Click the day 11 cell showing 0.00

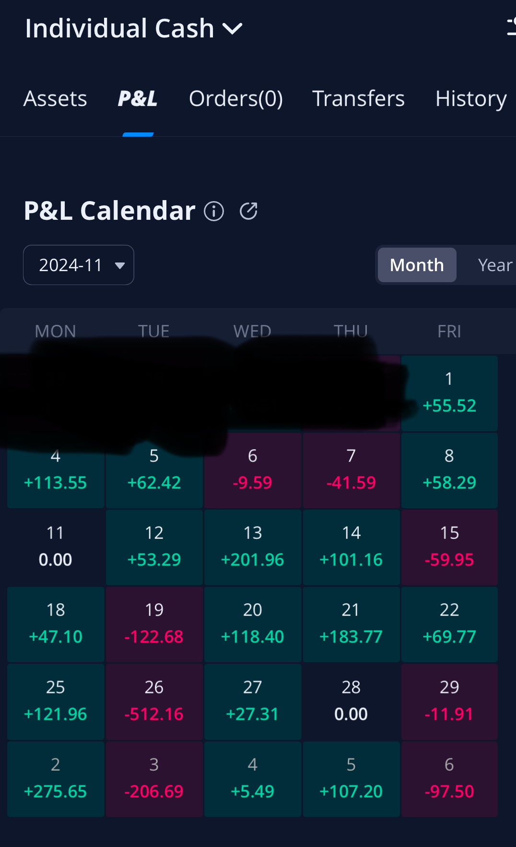point(56,547)
